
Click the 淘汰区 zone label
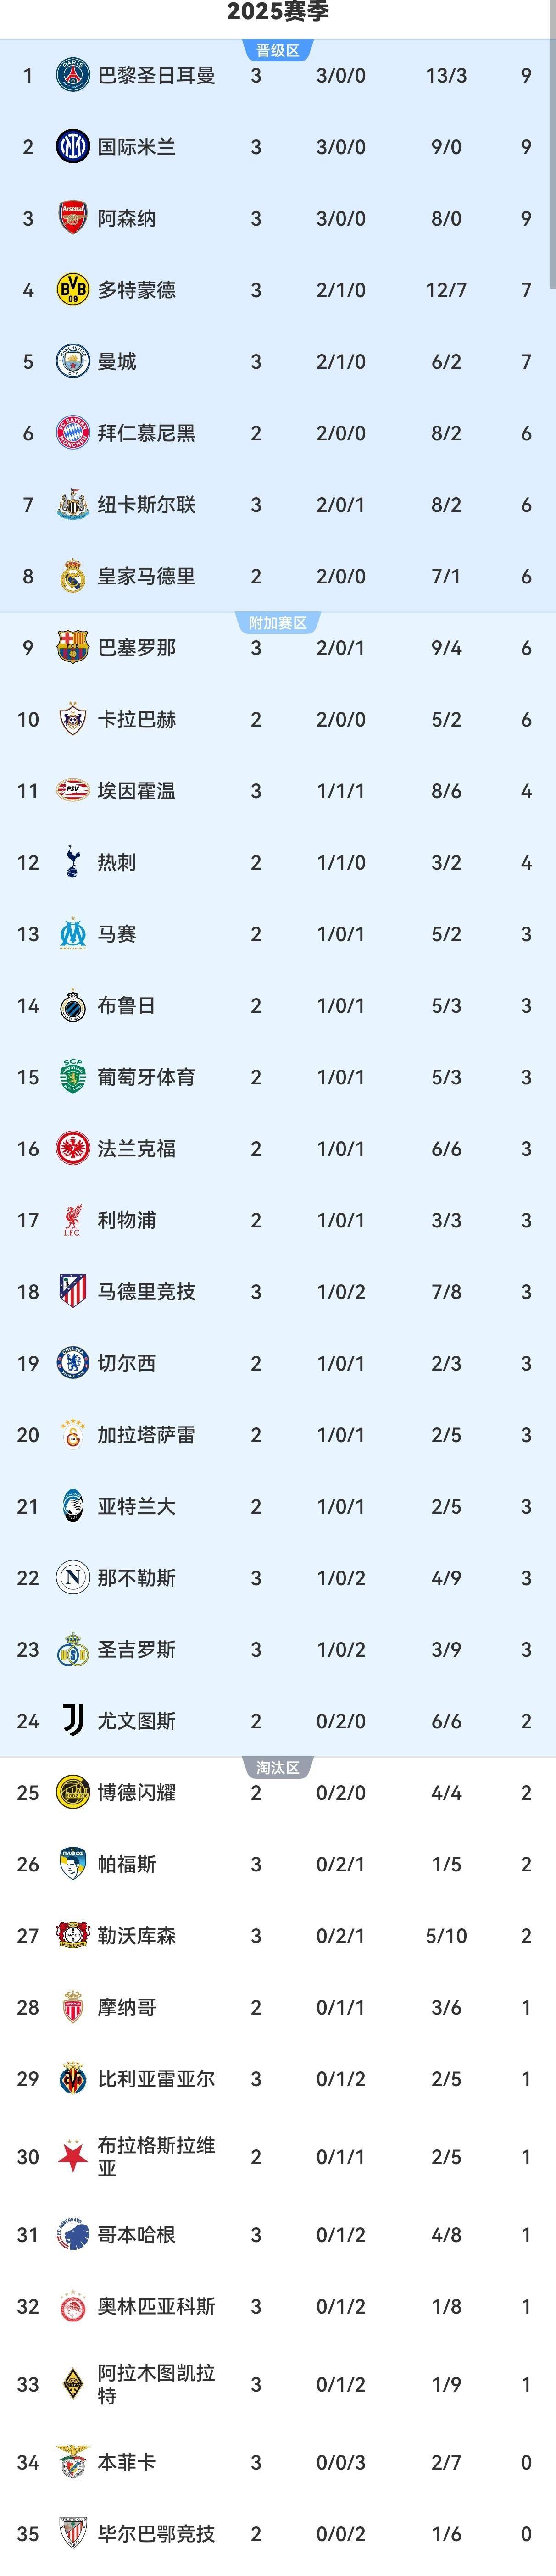click(278, 1767)
